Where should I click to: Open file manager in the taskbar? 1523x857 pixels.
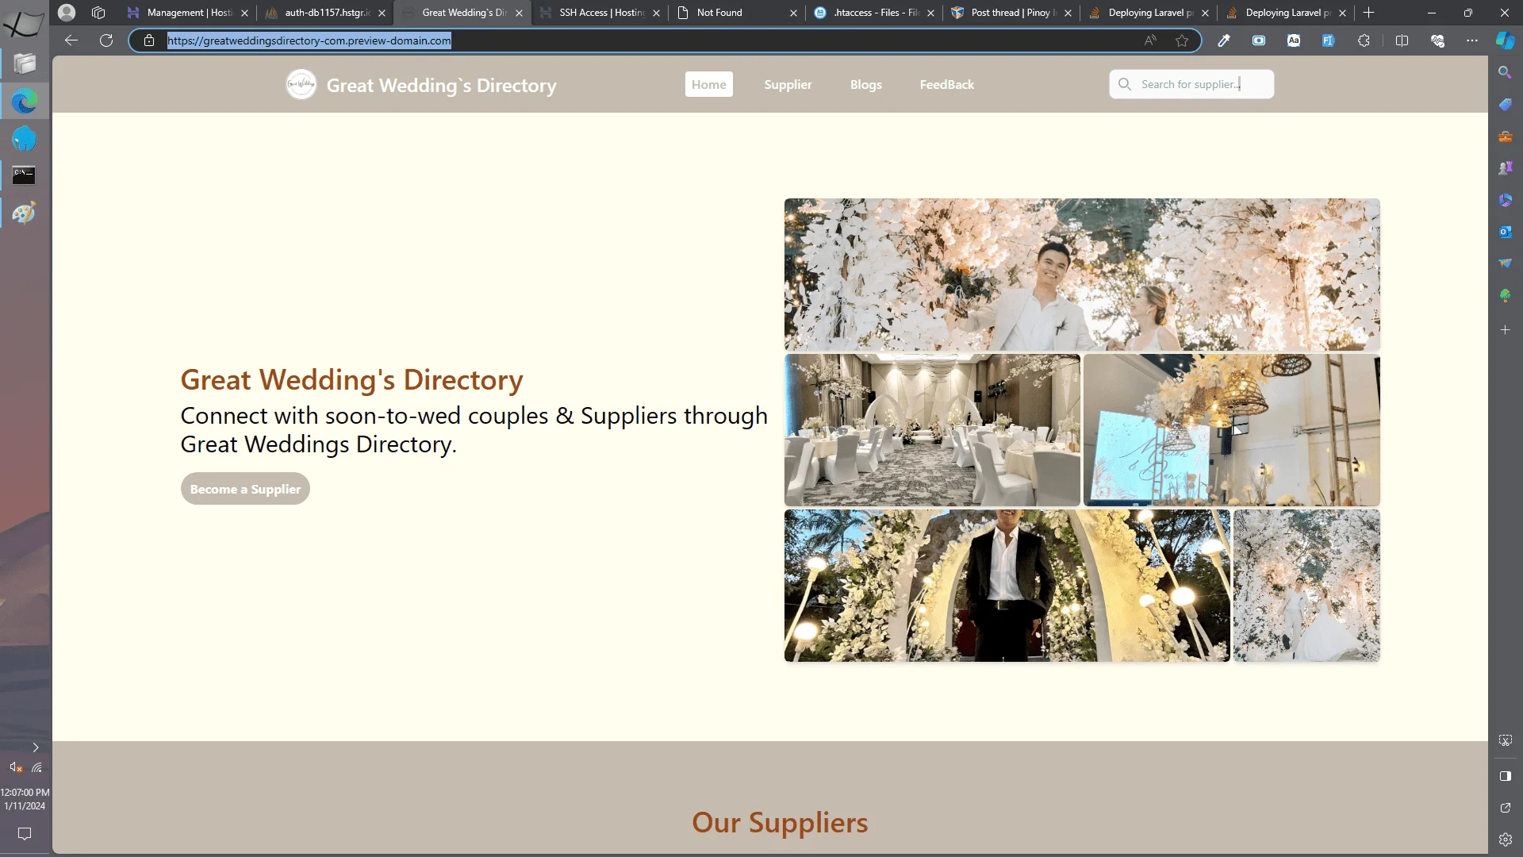pyautogui.click(x=25, y=63)
